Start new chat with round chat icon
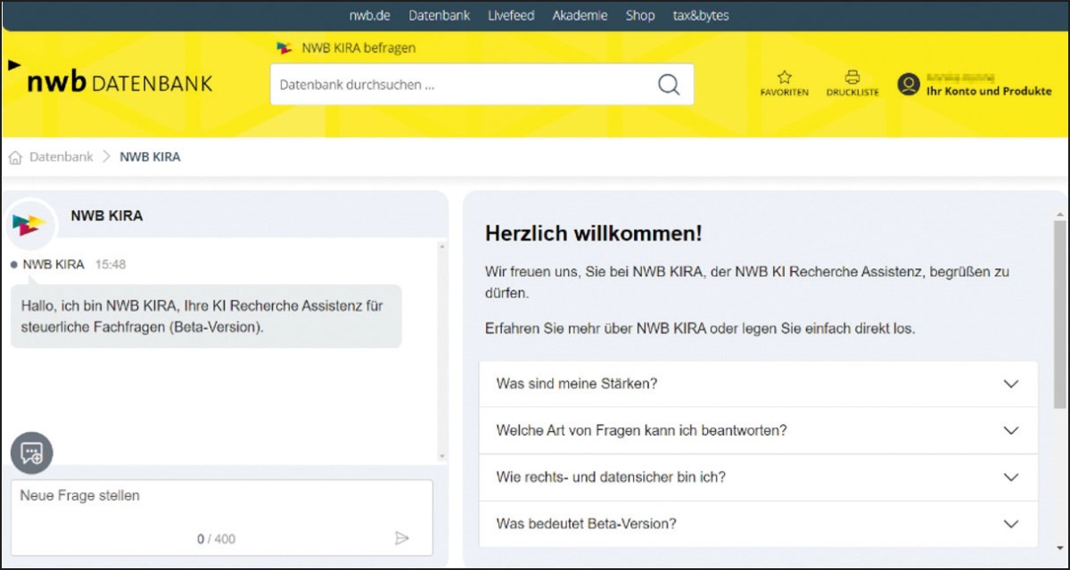The height and width of the screenshot is (570, 1070). 32,453
